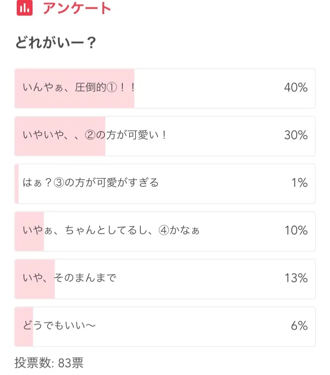Click the red poll chart icon
Viewport: 330px width, 375px height.
pyautogui.click(x=25, y=8)
